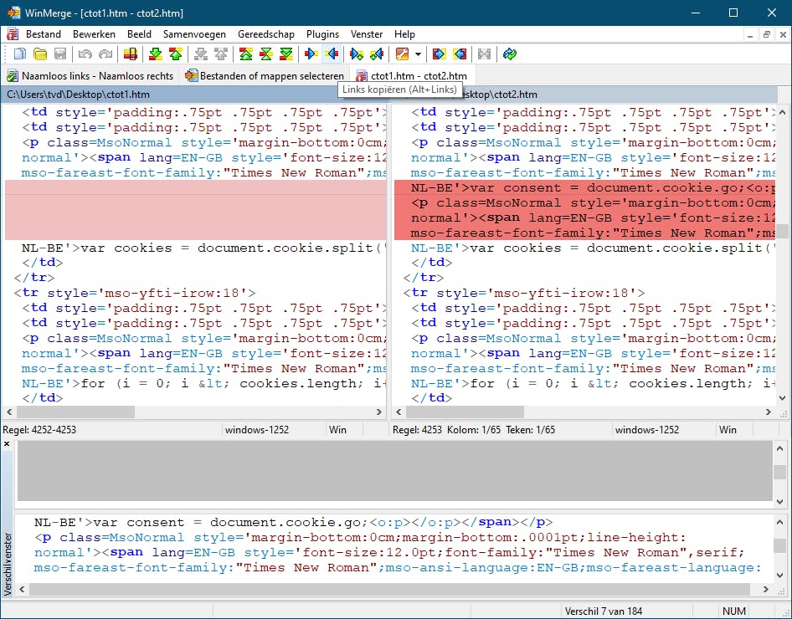
Task: Go to first difference icon
Action: coord(245,54)
